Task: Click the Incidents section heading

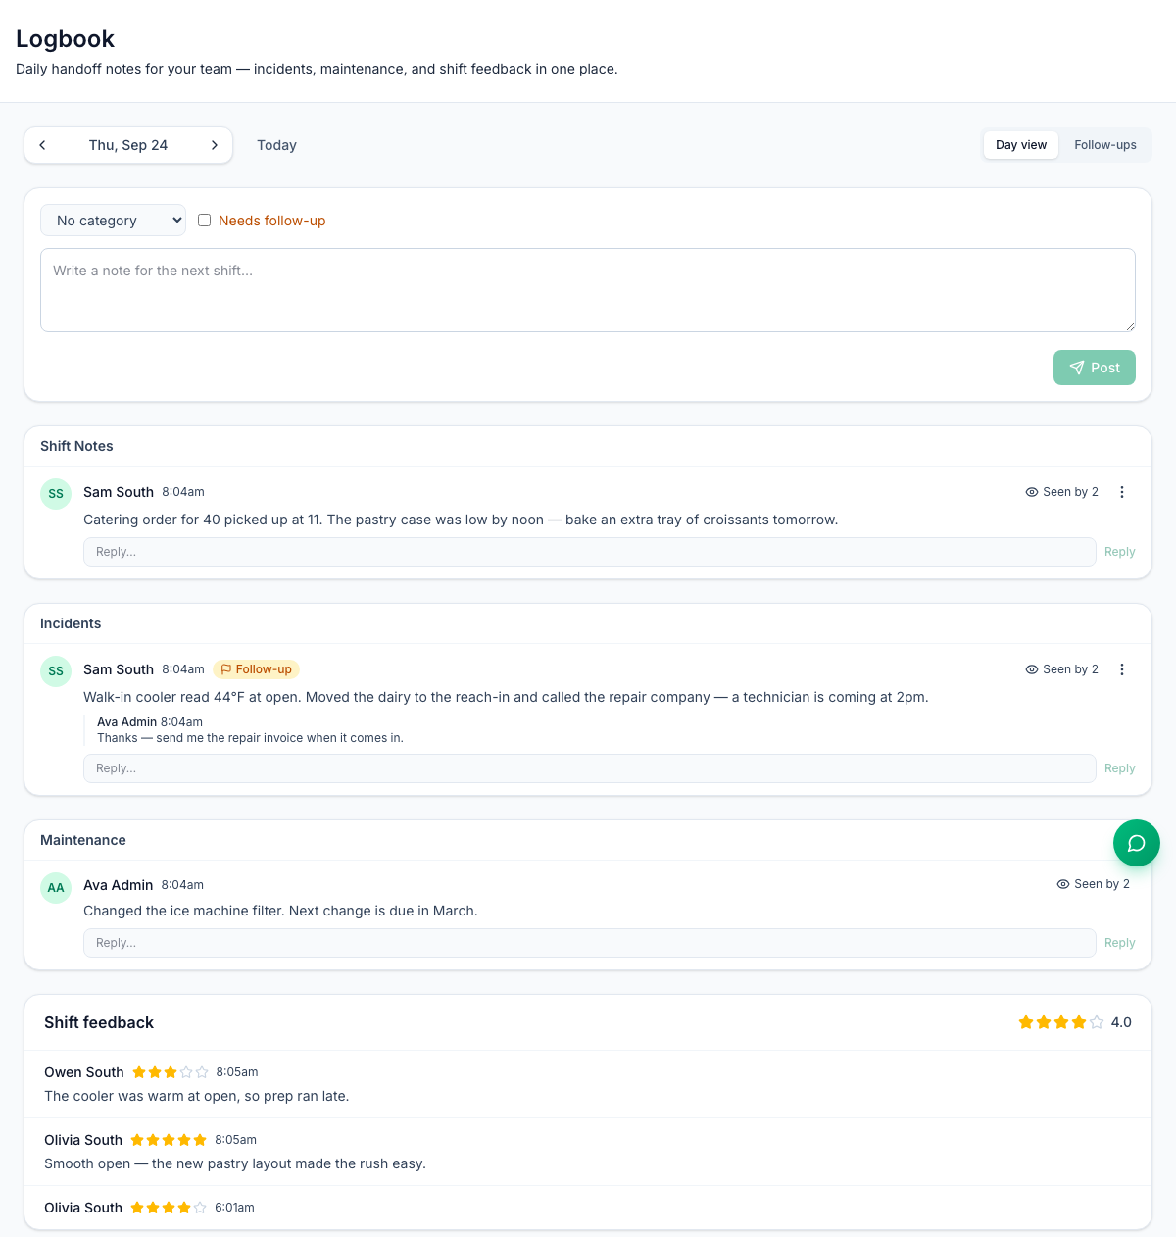Action: coord(71,623)
